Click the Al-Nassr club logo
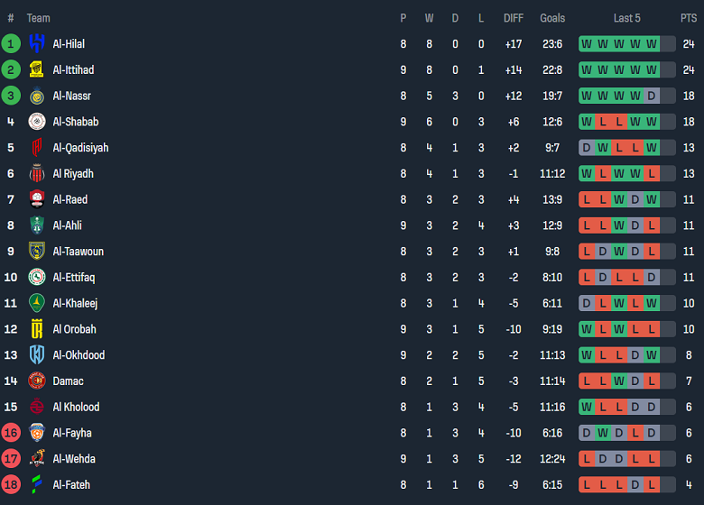Viewport: 704px width, 505px height. pyautogui.click(x=37, y=96)
